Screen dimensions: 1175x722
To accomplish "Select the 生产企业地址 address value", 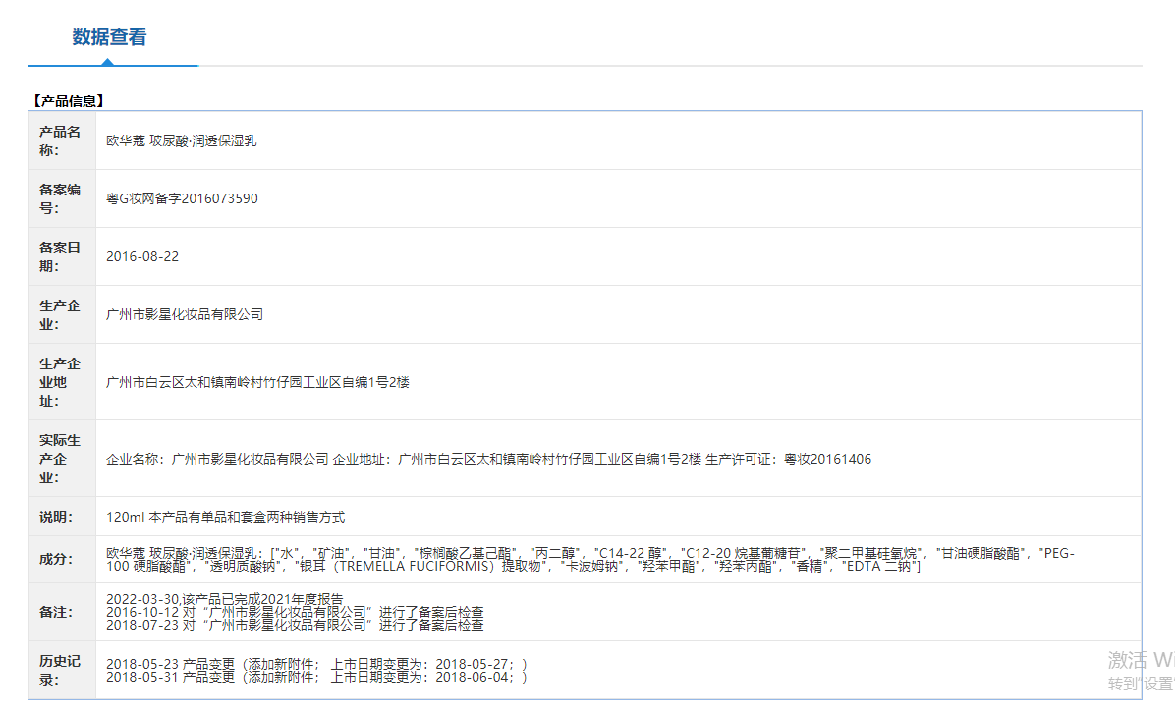I will [x=257, y=383].
